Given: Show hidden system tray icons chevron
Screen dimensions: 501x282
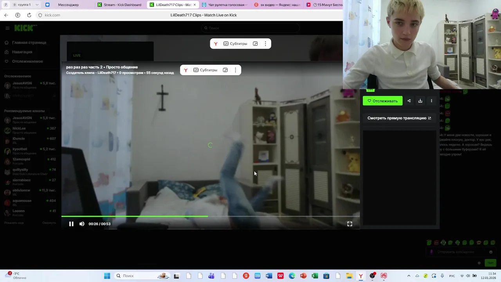Looking at the screenshot, I should pos(409,276).
